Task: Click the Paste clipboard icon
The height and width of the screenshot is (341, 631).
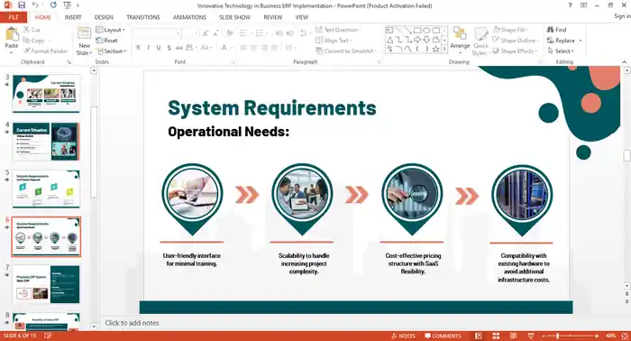Action: click(x=12, y=33)
